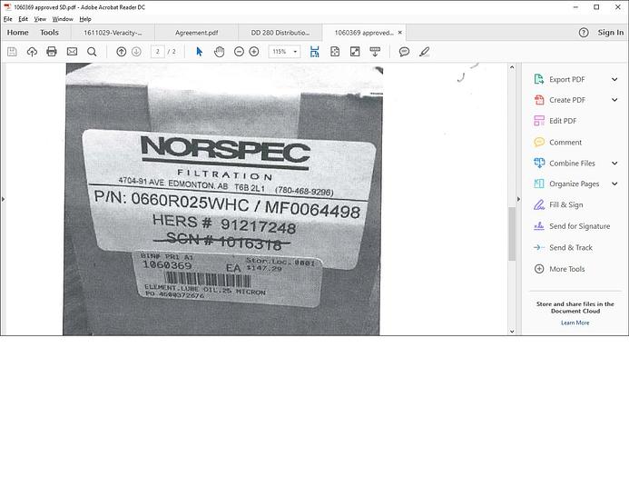The height and width of the screenshot is (477, 629).
Task: Upload file to Document Cloud icon
Action: pyautogui.click(x=32, y=52)
